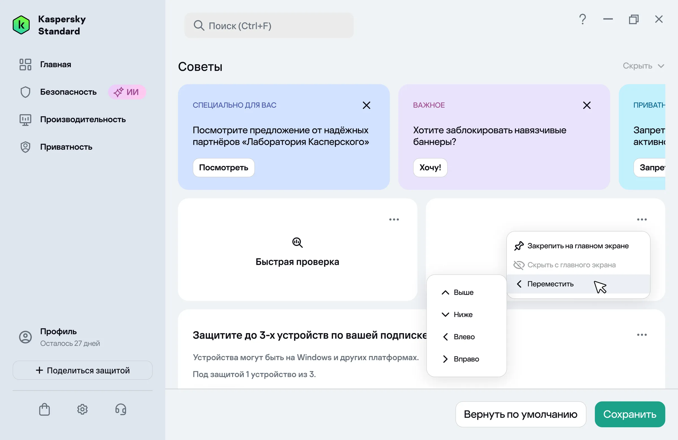Open settings via the gear icon
This screenshot has height=440, width=678.
pyautogui.click(x=82, y=410)
